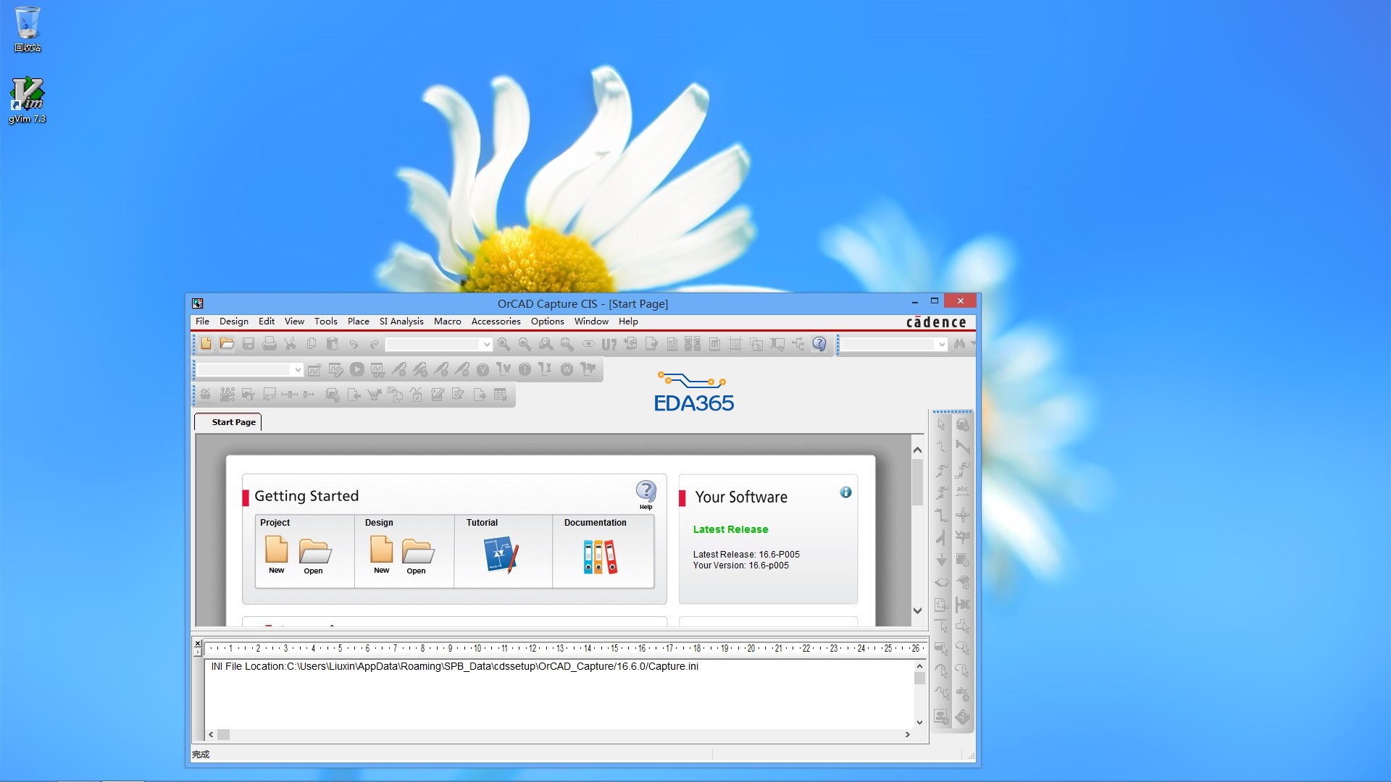This screenshot has height=782, width=1391.
Task: Click 'Your Version: 16.6-p005' text
Action: tap(740, 566)
